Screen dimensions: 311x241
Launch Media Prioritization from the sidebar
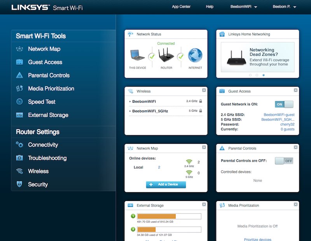pyautogui.click(x=51, y=88)
